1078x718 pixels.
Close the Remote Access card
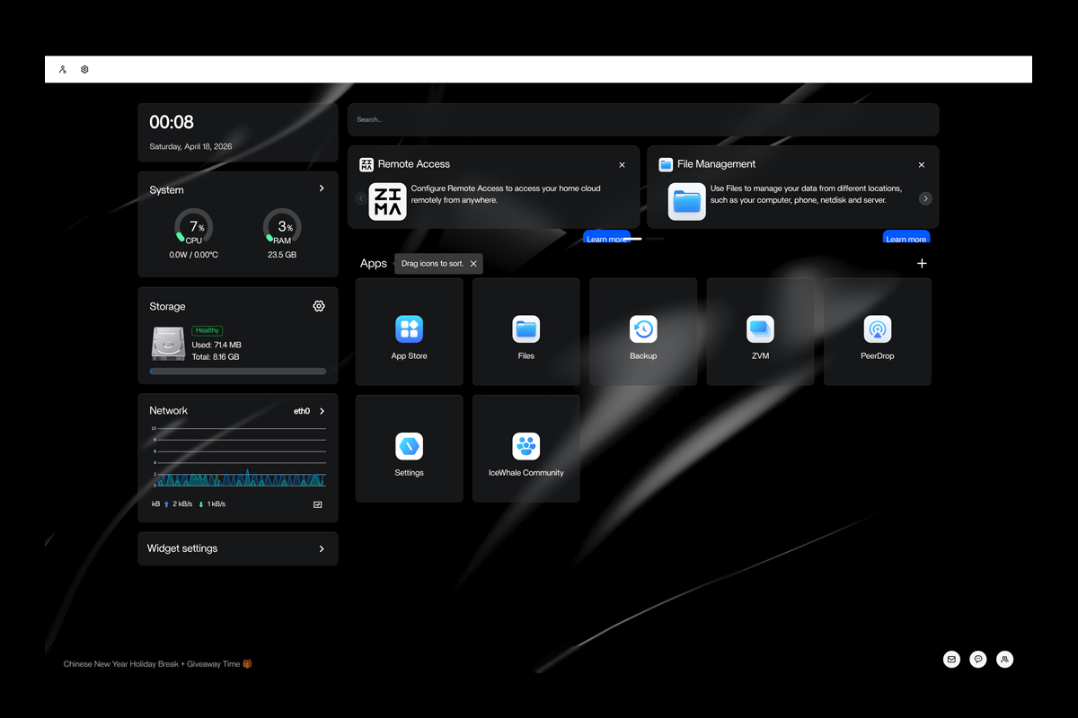pos(622,165)
